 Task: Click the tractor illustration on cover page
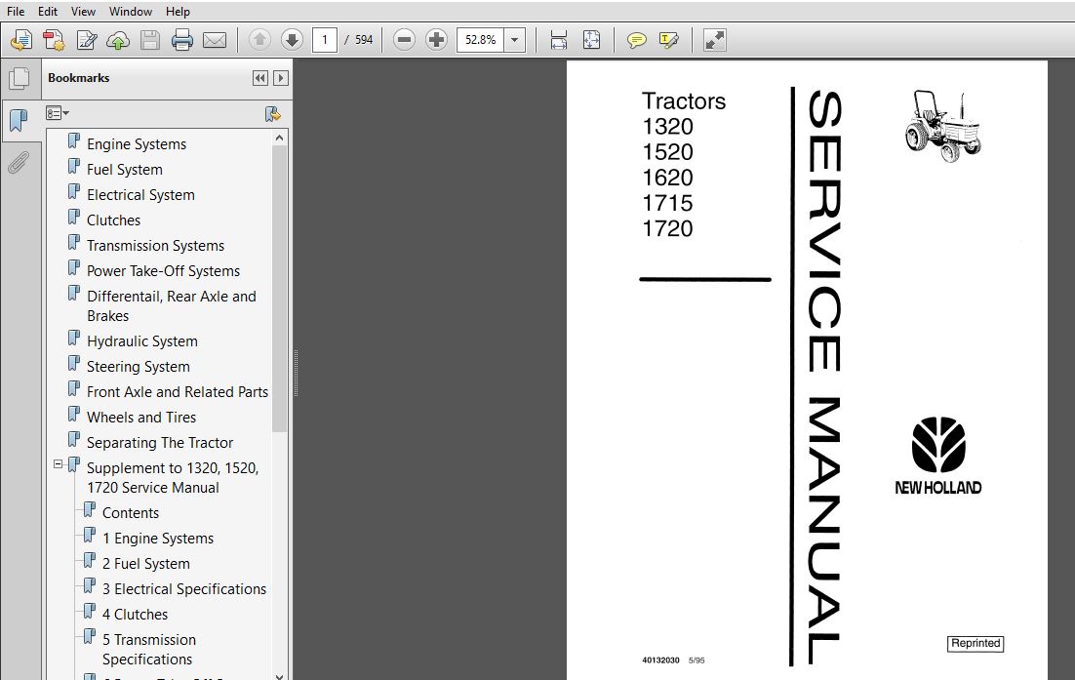coord(942,126)
